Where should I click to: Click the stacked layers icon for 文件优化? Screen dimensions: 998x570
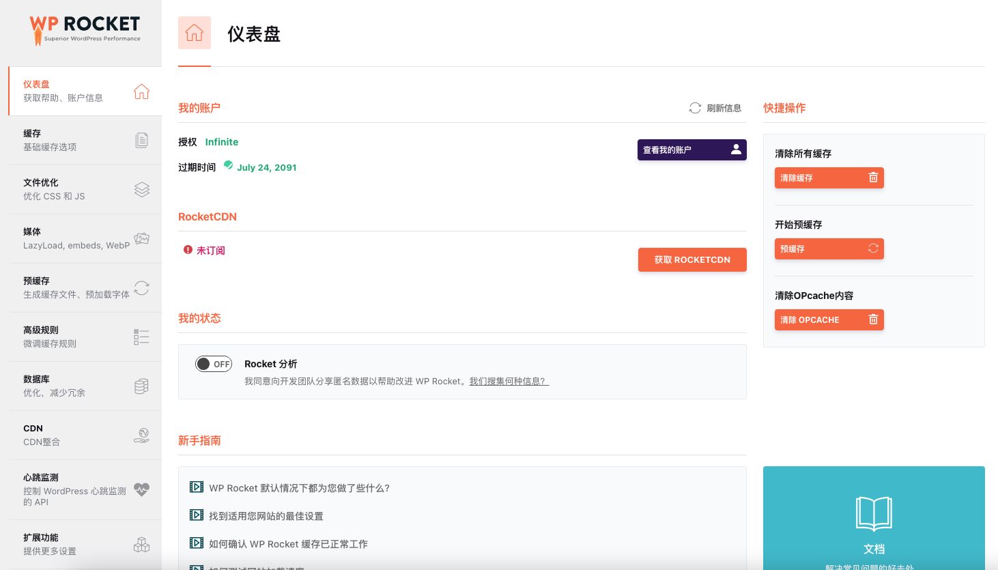coord(141,190)
